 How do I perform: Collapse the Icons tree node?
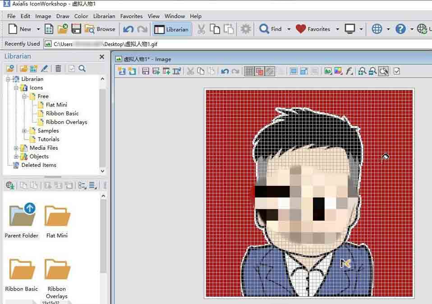[16, 88]
